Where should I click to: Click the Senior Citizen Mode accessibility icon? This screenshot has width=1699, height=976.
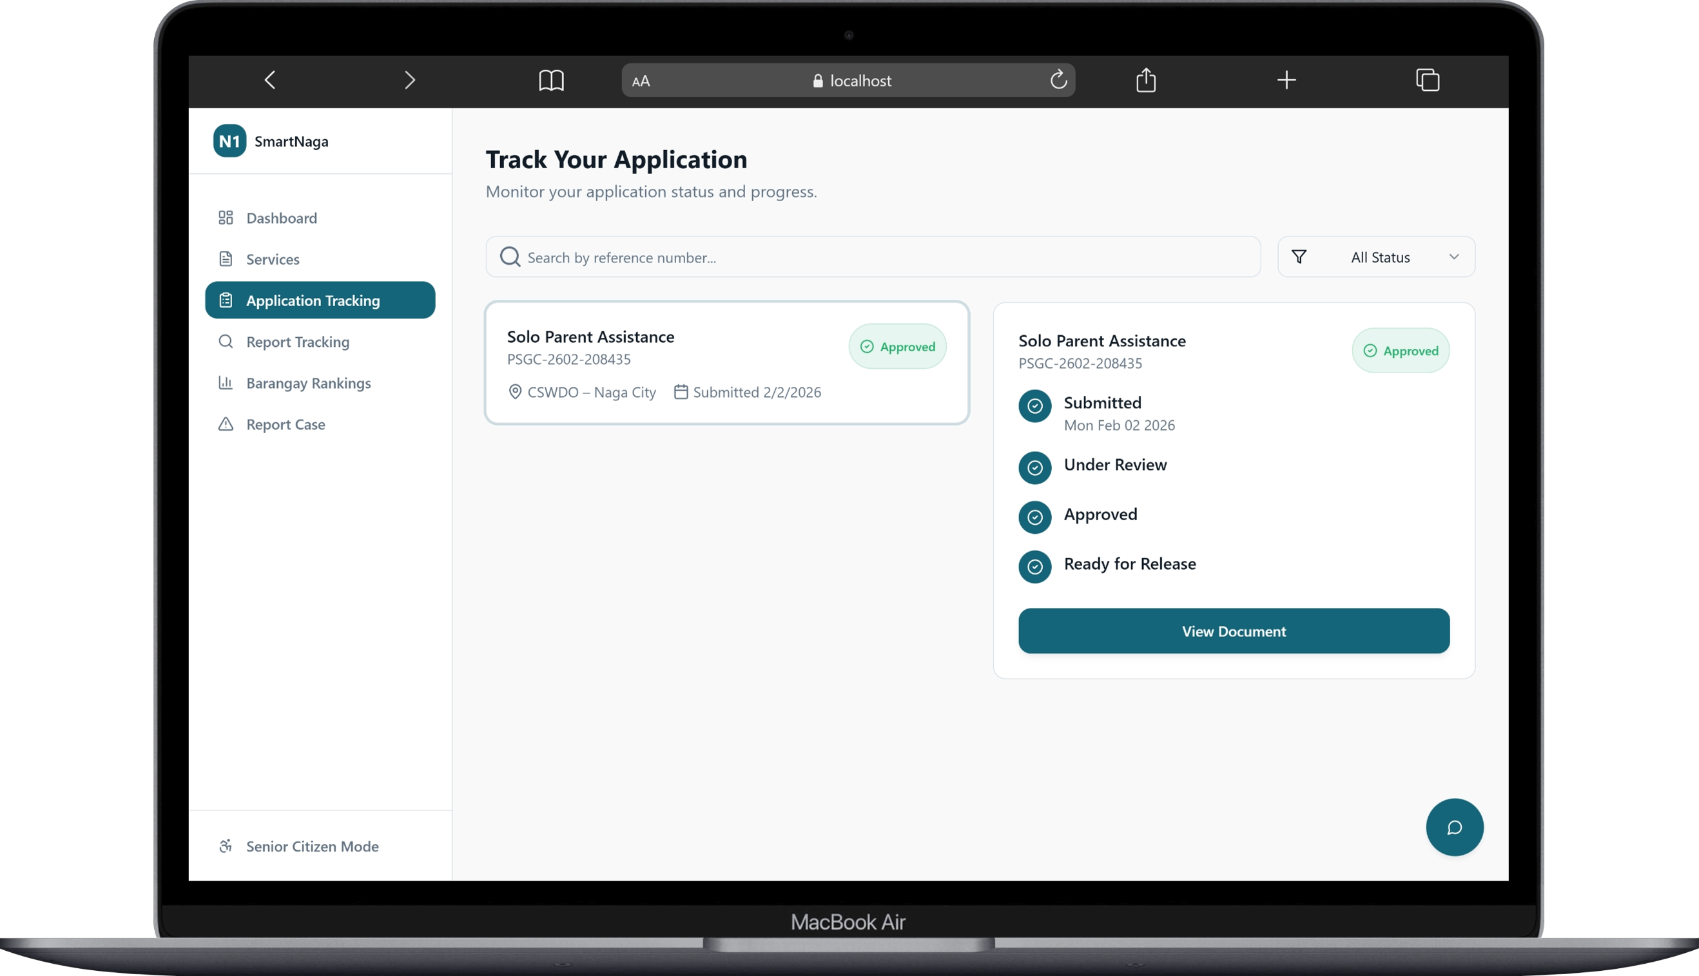coord(226,846)
